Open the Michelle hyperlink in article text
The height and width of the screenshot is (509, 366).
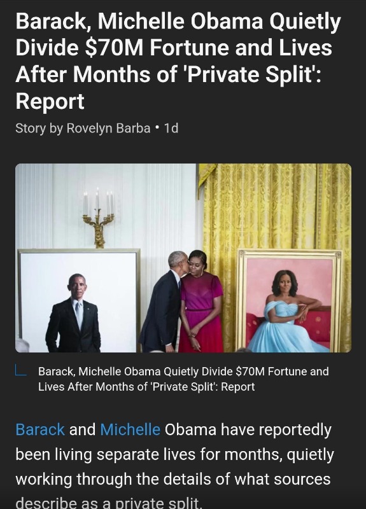tap(130, 429)
